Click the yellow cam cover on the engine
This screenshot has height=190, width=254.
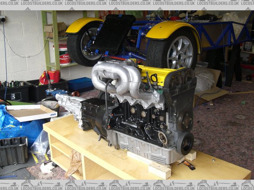coord(155,74)
